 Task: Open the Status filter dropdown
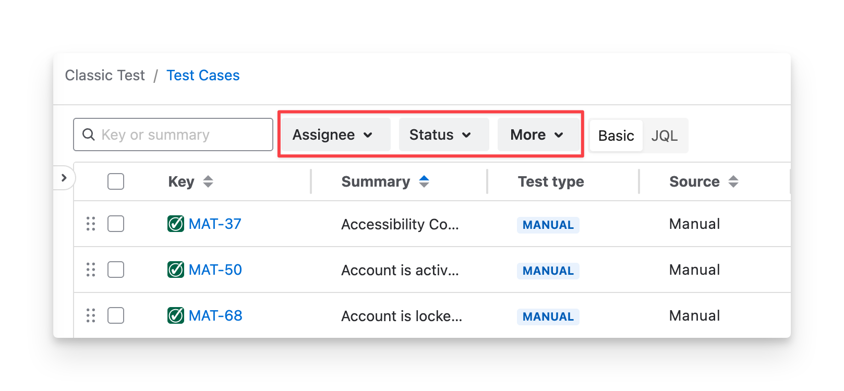tap(444, 135)
